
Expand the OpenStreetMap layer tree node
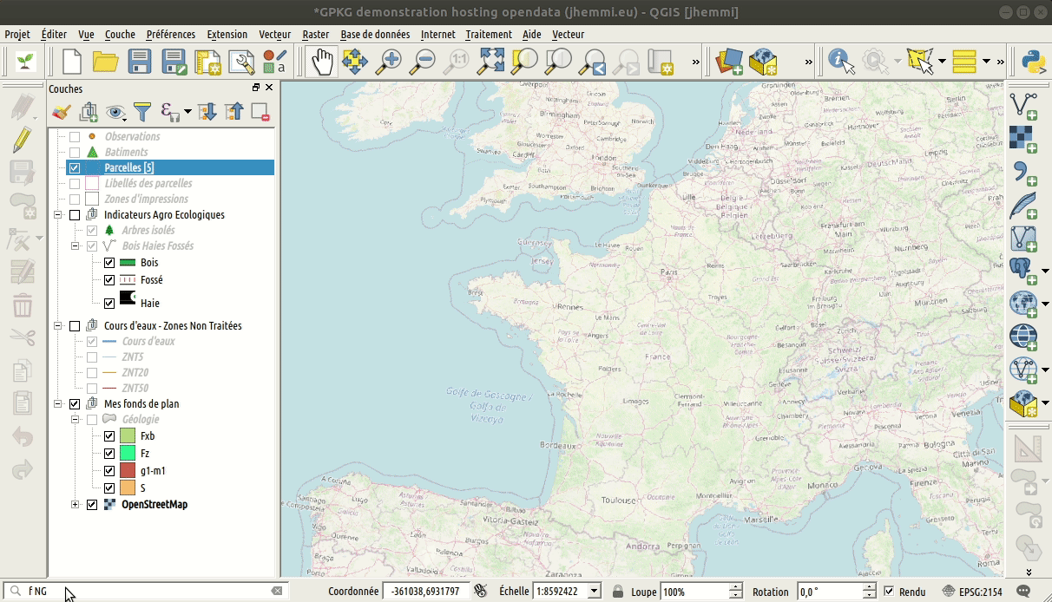76,504
